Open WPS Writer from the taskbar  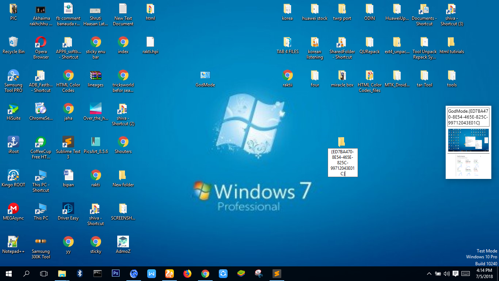tap(152, 273)
